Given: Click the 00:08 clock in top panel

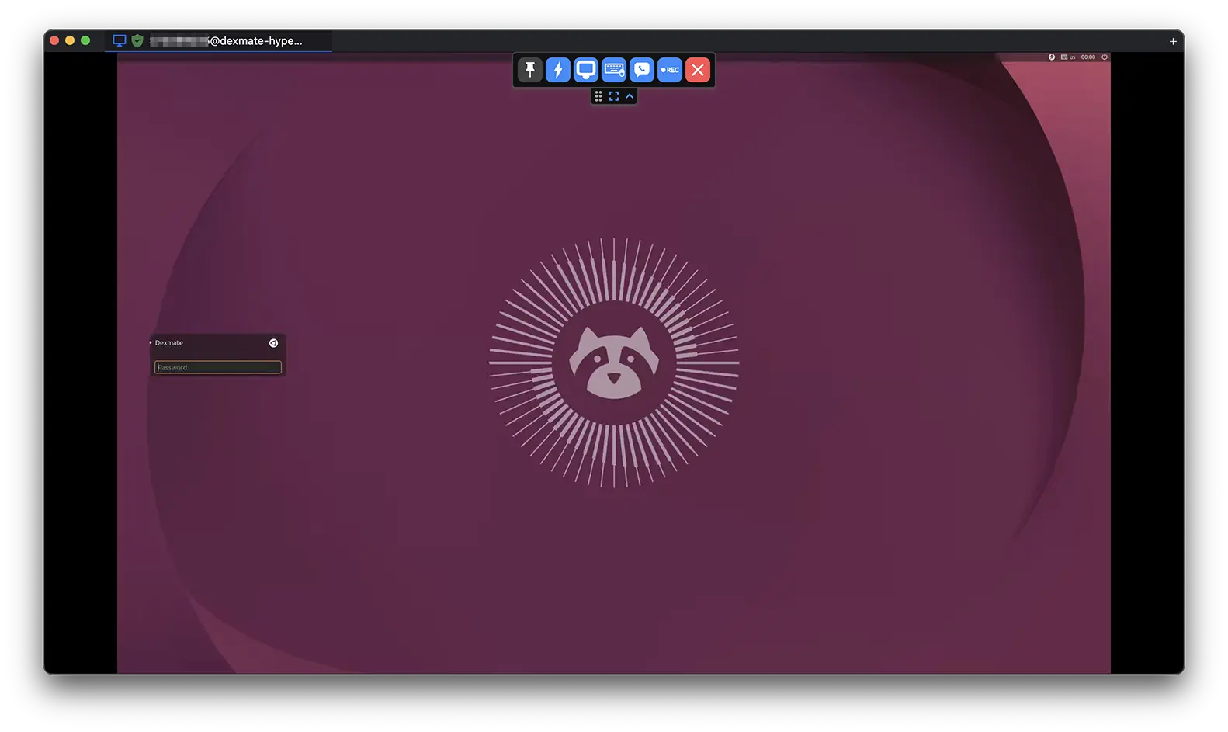Looking at the screenshot, I should click(1088, 57).
